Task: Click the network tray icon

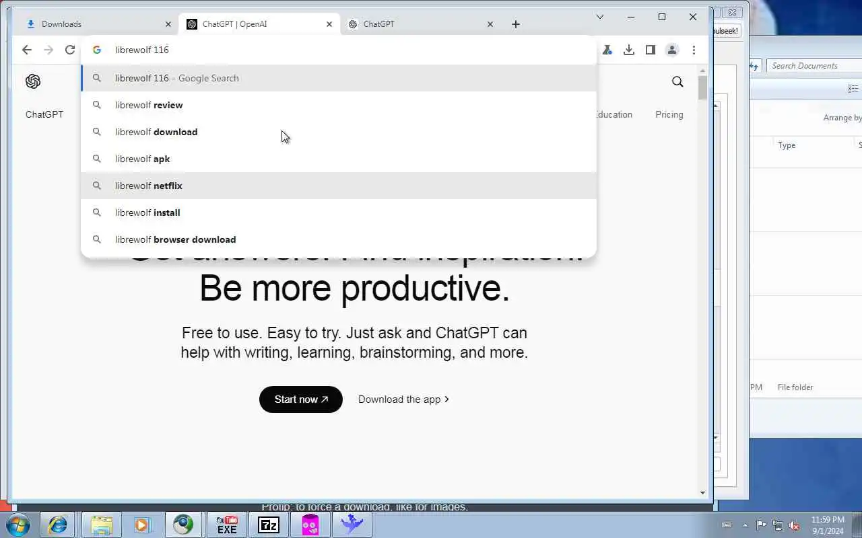Action: point(778,525)
